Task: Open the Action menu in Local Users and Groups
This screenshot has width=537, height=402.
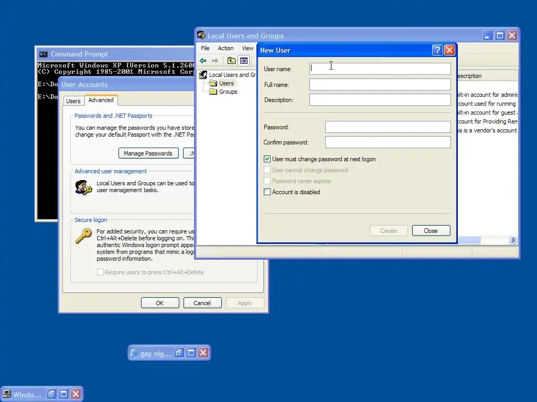Action: [x=225, y=48]
